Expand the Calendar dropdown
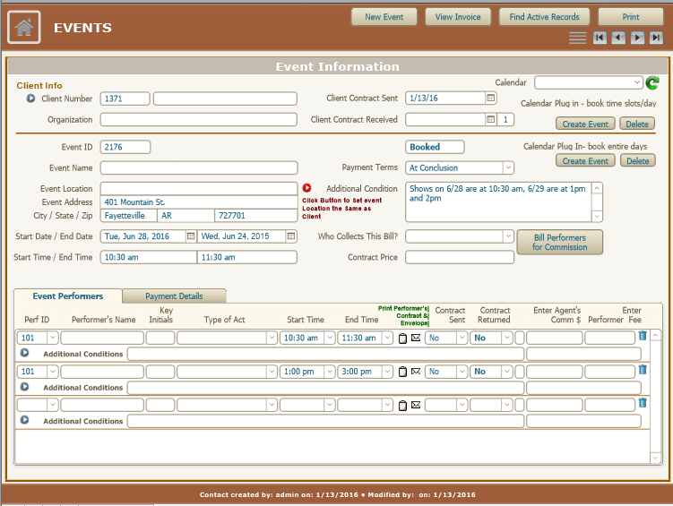 coord(637,82)
